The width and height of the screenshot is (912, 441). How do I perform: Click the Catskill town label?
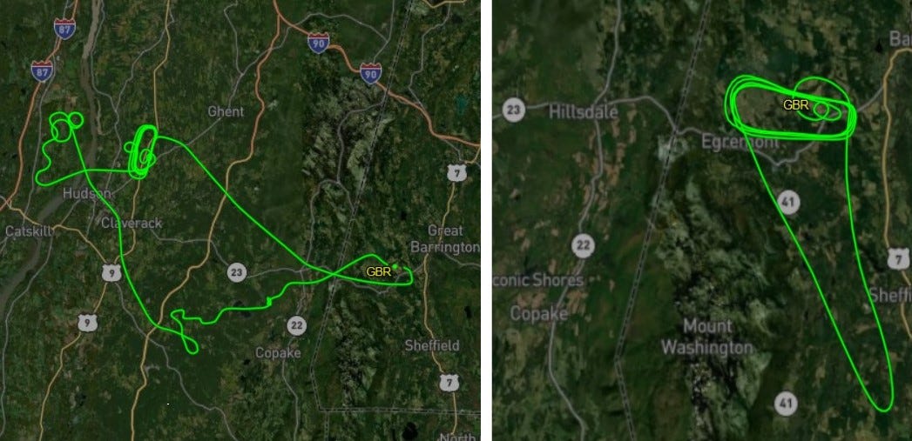pos(29,231)
